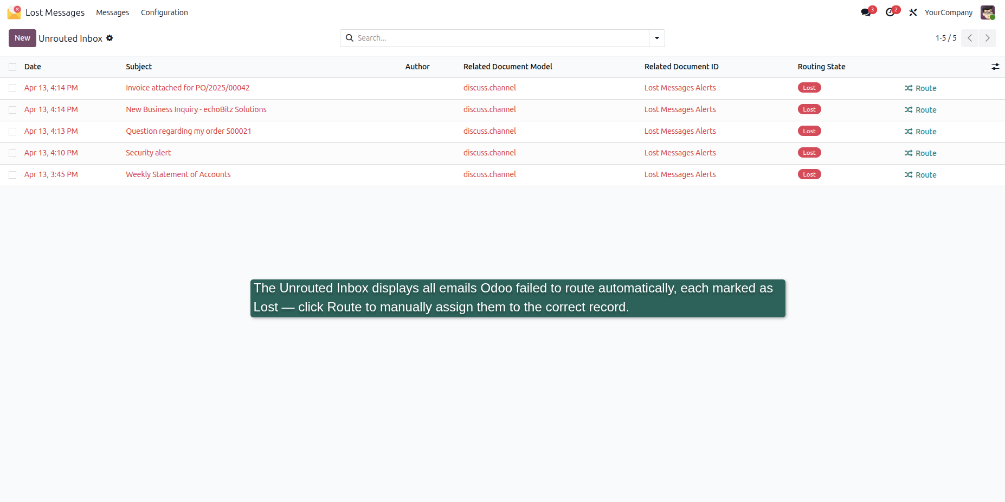Sort by the Date column header
This screenshot has height=502, width=1005.
pos(33,67)
